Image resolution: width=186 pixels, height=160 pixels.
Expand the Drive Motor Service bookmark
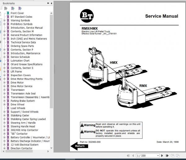pyautogui.click(x=4, y=86)
